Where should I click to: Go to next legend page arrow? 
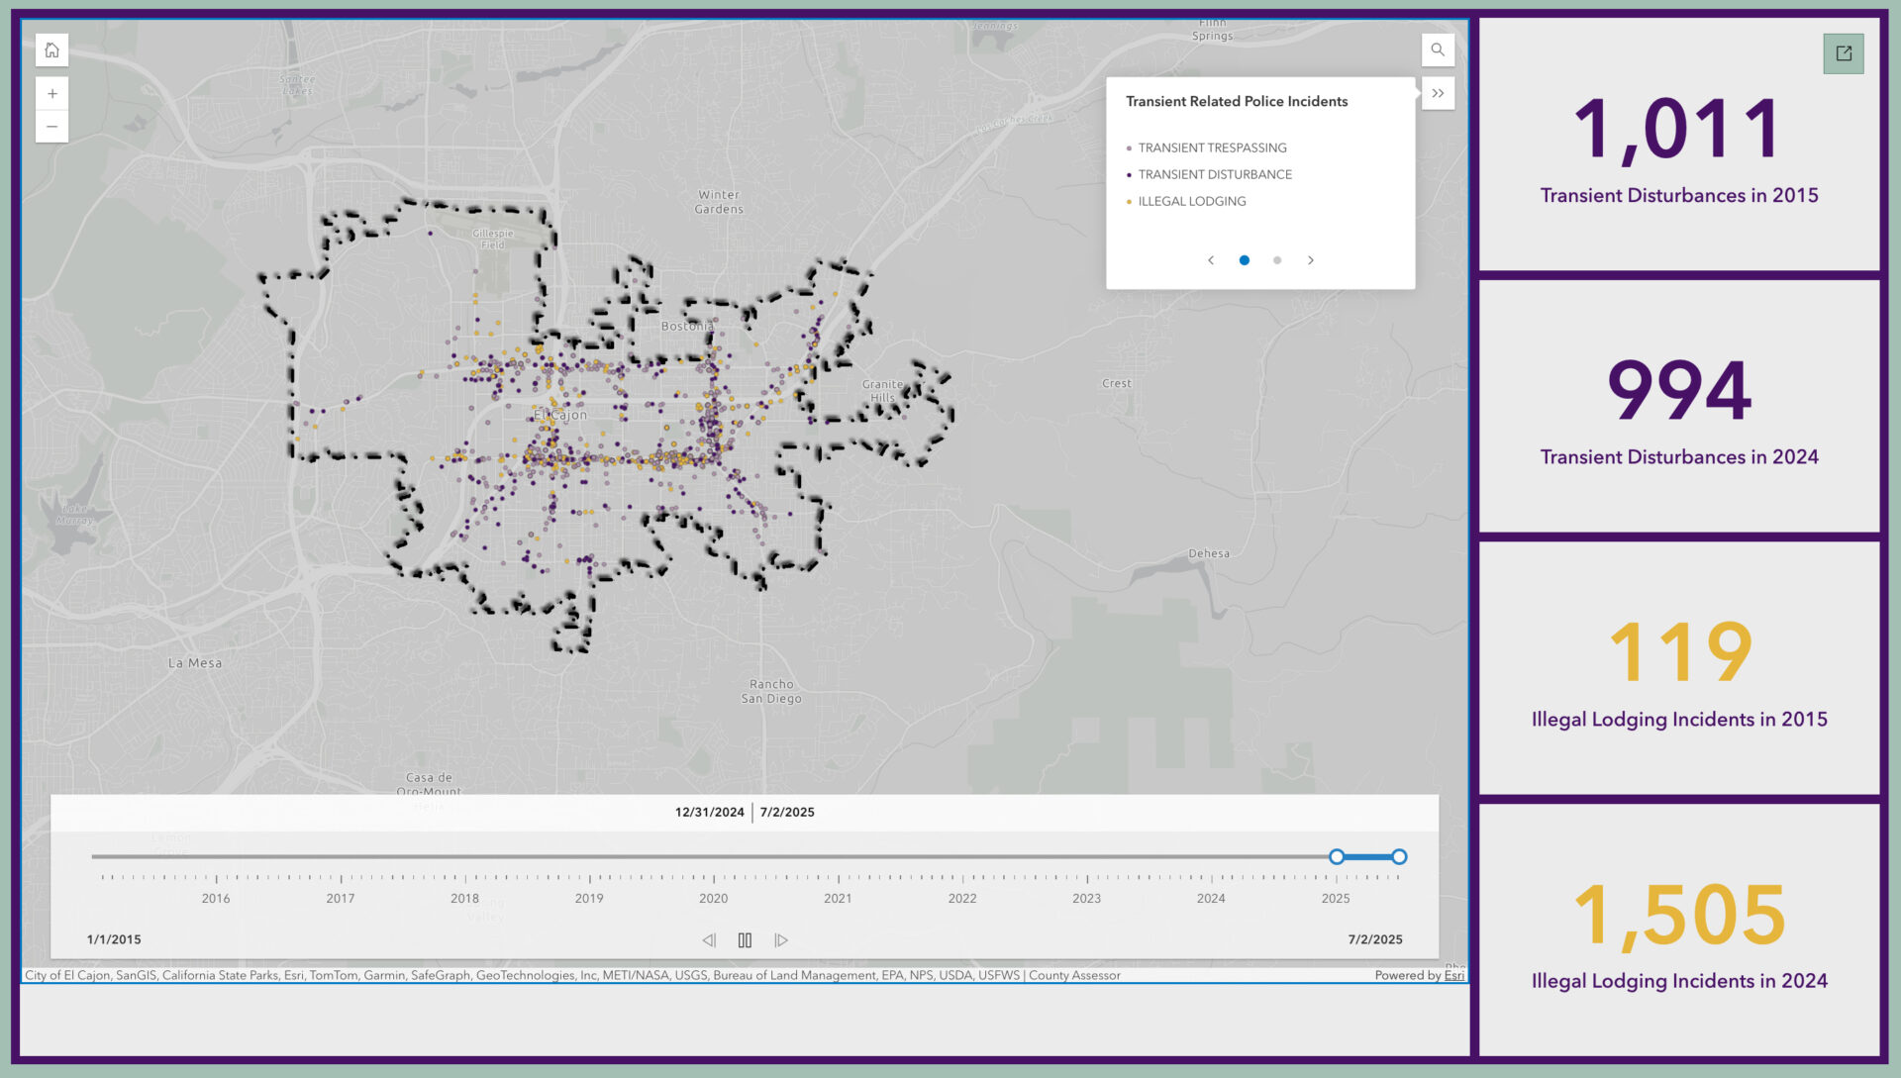[x=1311, y=260]
